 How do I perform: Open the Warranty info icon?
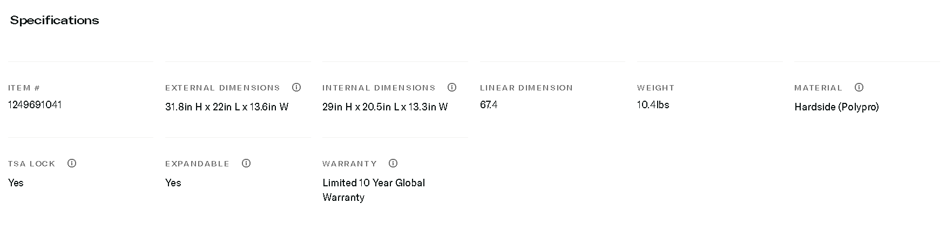click(x=393, y=163)
